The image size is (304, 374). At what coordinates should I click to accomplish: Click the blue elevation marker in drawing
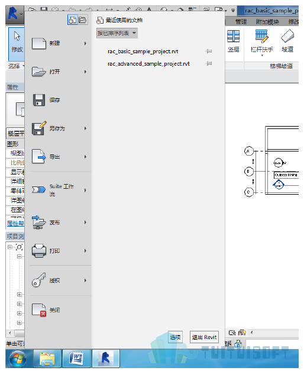tap(278, 185)
